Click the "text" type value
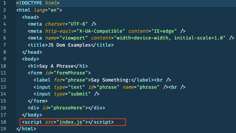This screenshot has width=236, height=133. (76, 87)
